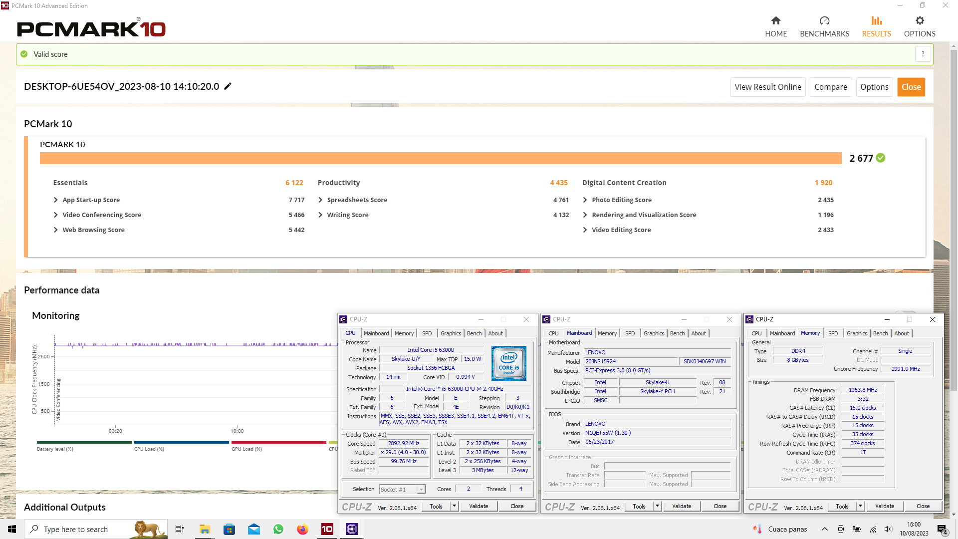
Task: Select Memory tab in first CPU-Z window
Action: click(x=404, y=333)
